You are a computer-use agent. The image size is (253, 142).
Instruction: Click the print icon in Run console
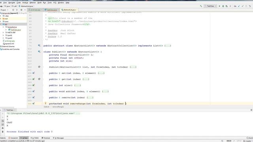point(3,128)
